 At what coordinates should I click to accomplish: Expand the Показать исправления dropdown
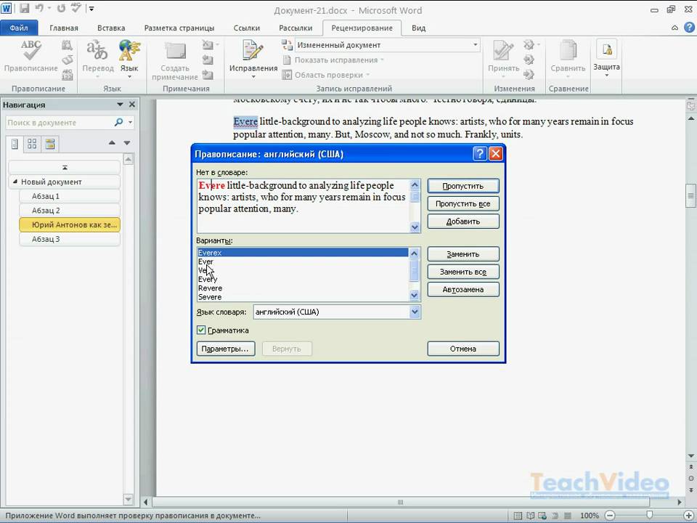coord(382,60)
